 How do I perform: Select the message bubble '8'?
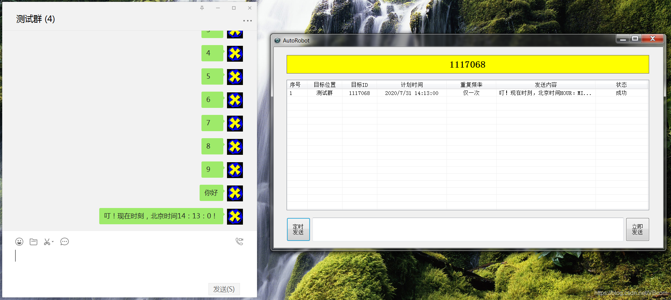[x=213, y=146]
